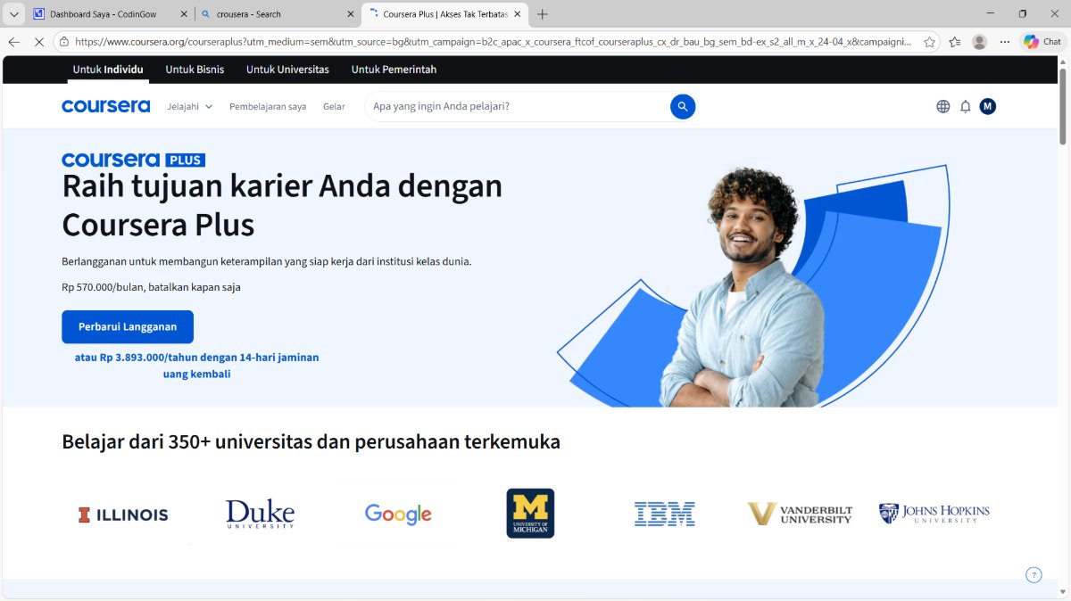Image resolution: width=1071 pixels, height=601 pixels.
Task: Click the Duke University logo
Action: pyautogui.click(x=260, y=514)
